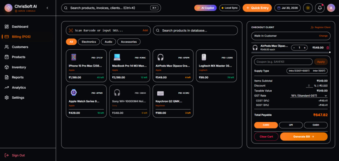Click the MacBook Pro 14 laptop icon

click(117, 57)
